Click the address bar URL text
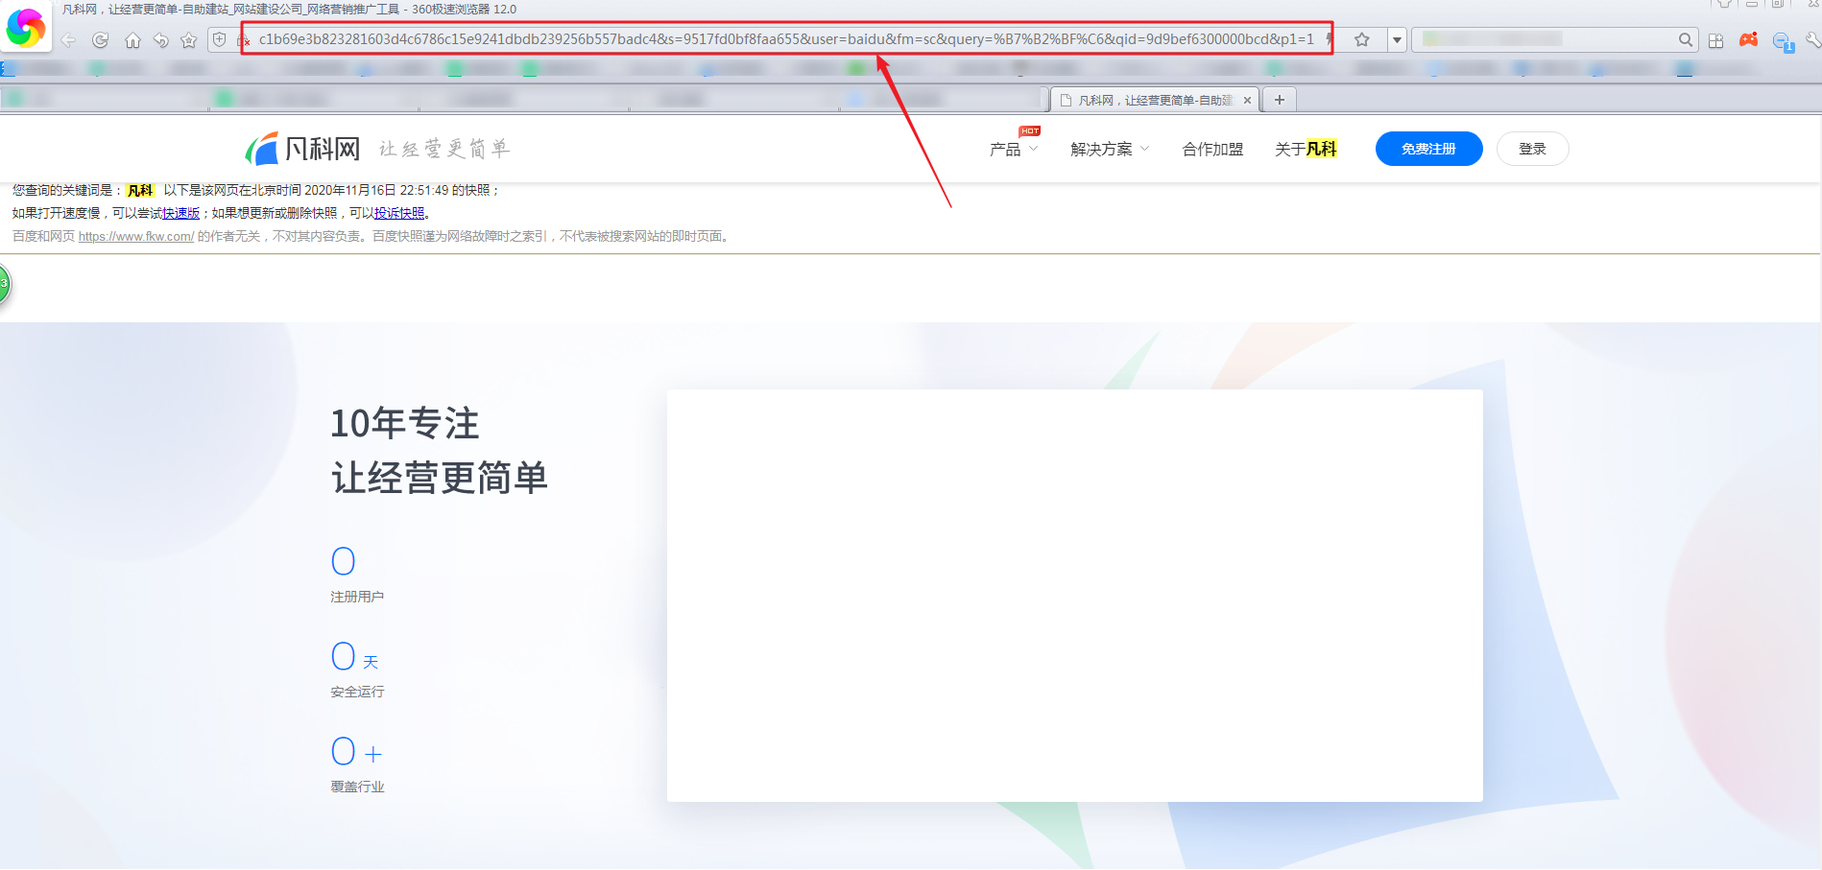This screenshot has height=870, width=1822. pos(786,39)
